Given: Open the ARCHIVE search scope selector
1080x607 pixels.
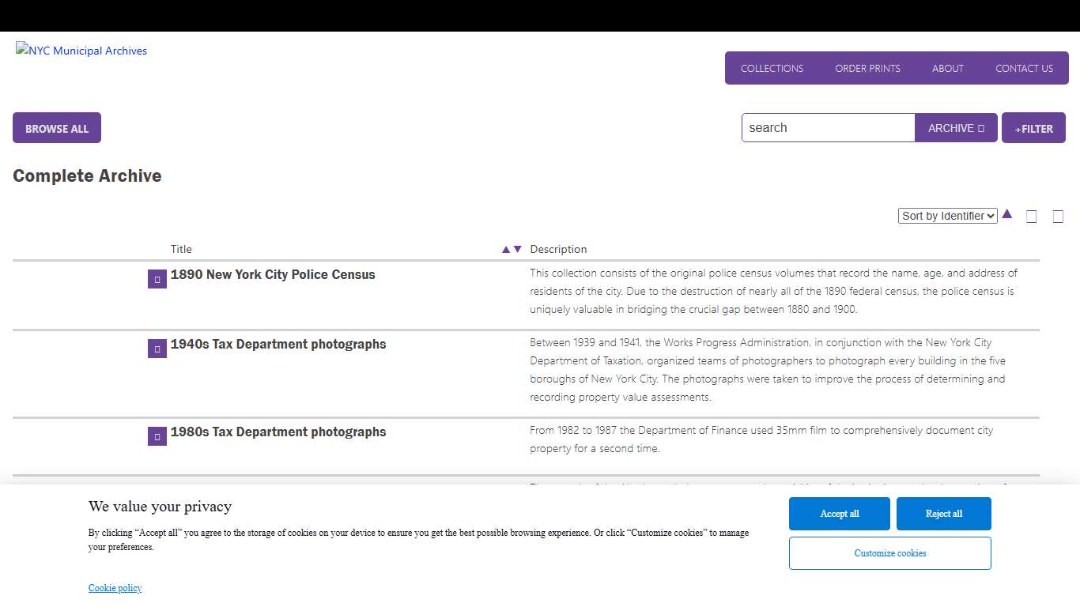Looking at the screenshot, I should click(x=956, y=127).
